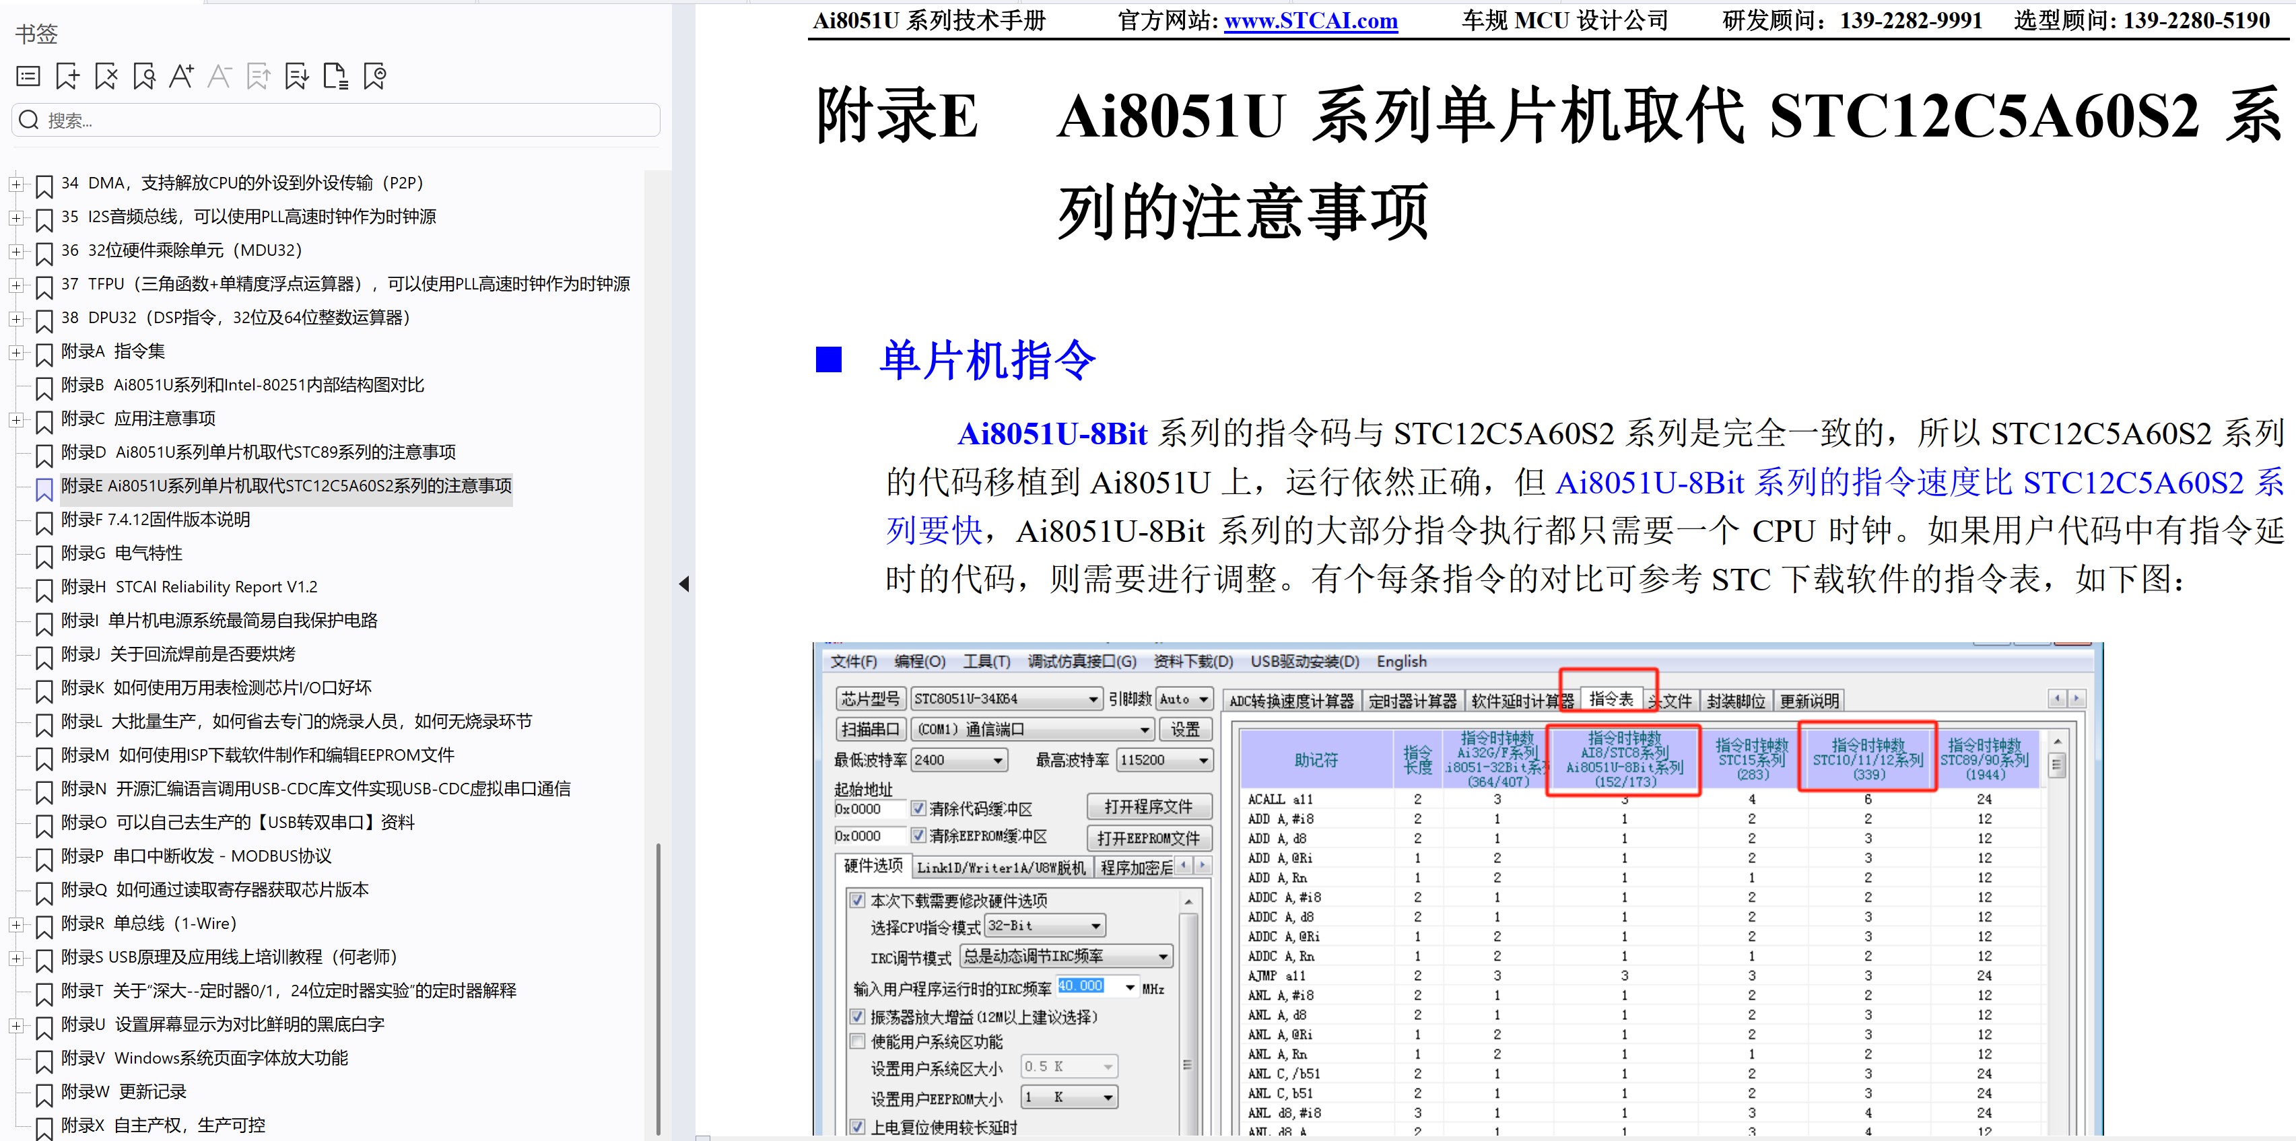Open bookmark 附录V Windows系统页面字体放大功能
This screenshot has width=2296, height=1141.
[204, 1058]
